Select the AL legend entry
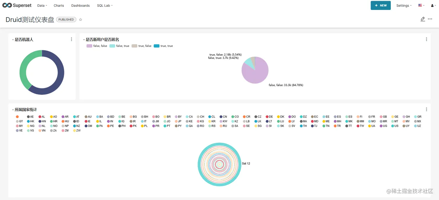The image size is (439, 200). (x=42, y=117)
